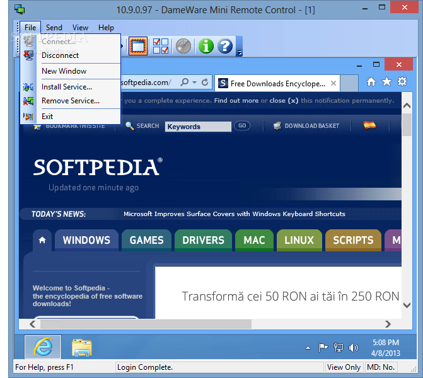This screenshot has height=378, width=423.
Task: Choose Remove Service... menu entry
Action: coord(71,101)
